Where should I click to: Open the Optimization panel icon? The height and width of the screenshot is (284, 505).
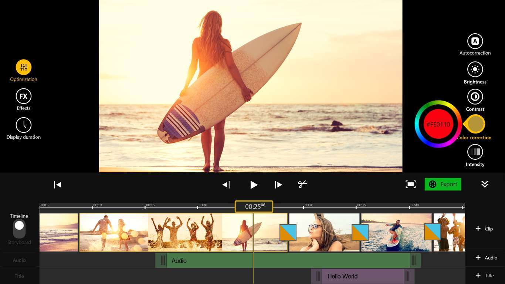point(24,67)
